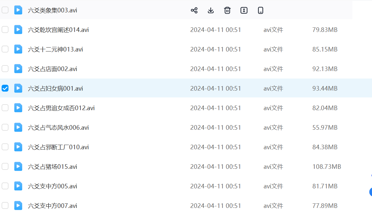The width and height of the screenshot is (372, 219).
Task: Check the box for 六爻支中方005.avi
Action: click(x=5, y=186)
